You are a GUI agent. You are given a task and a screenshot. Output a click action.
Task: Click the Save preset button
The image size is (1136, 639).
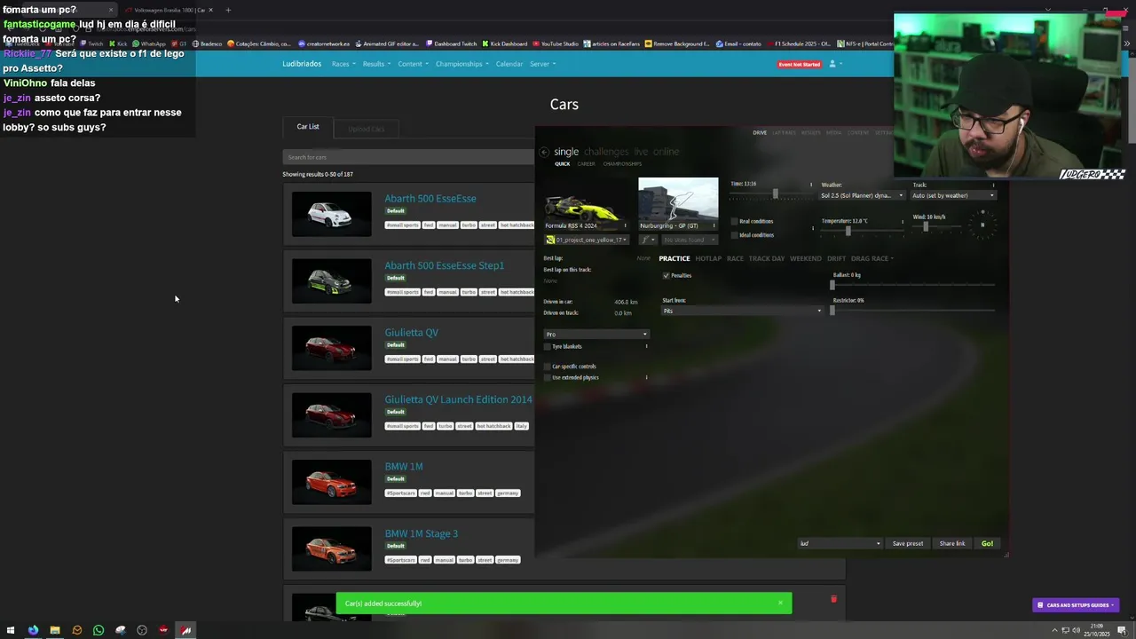[908, 543]
